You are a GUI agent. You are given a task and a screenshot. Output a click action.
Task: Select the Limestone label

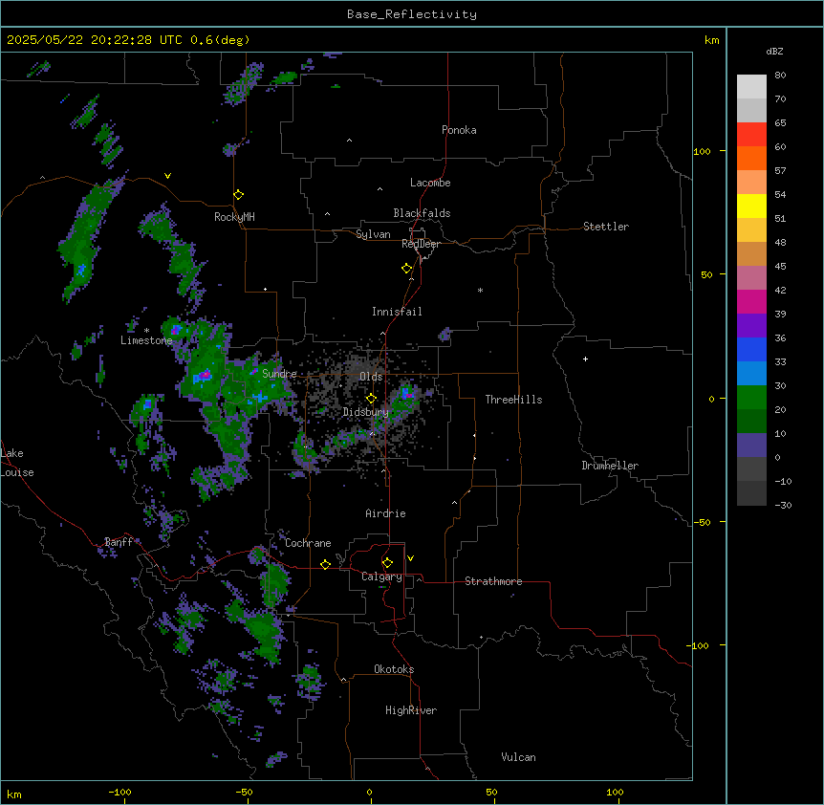[x=146, y=340]
